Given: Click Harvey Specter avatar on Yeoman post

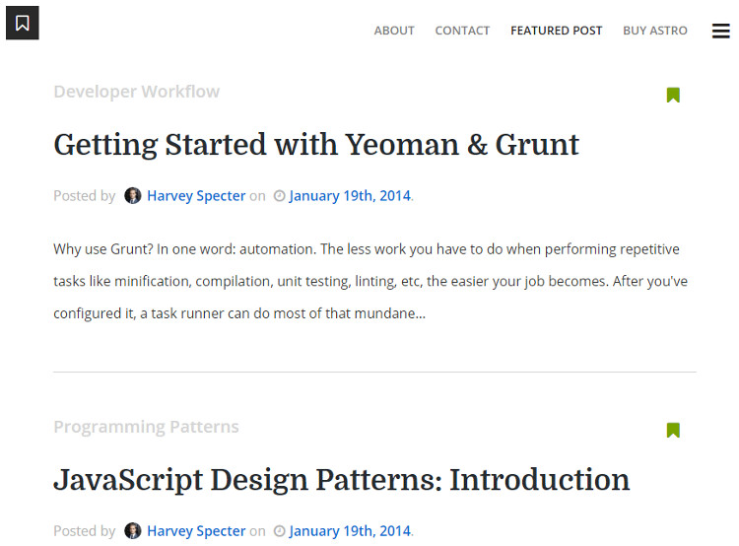Looking at the screenshot, I should coord(133,196).
